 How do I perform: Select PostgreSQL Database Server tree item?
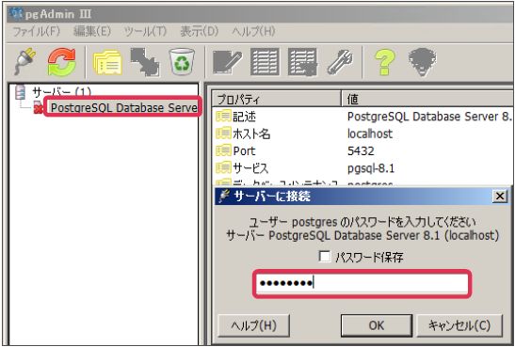coord(124,108)
